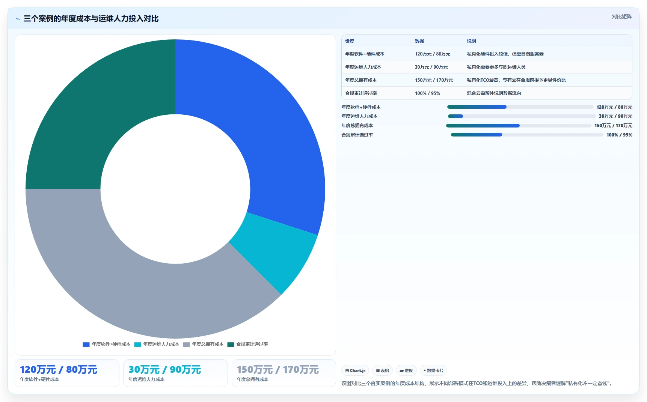Click the title icon before 三个案例的年度成本

pyautogui.click(x=18, y=19)
